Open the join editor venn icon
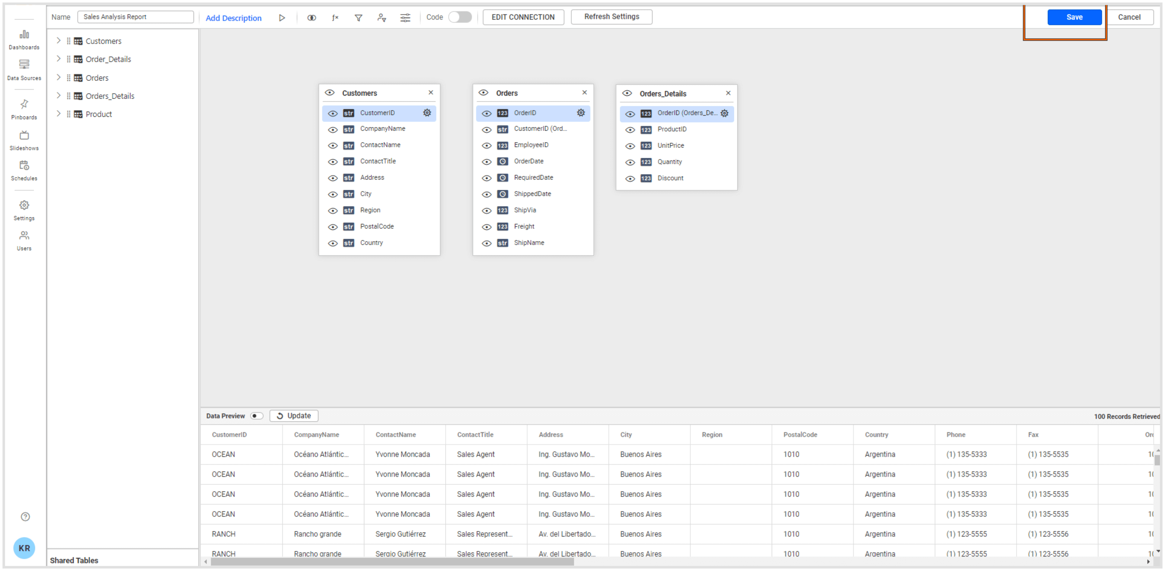1165x571 pixels. pos(311,17)
